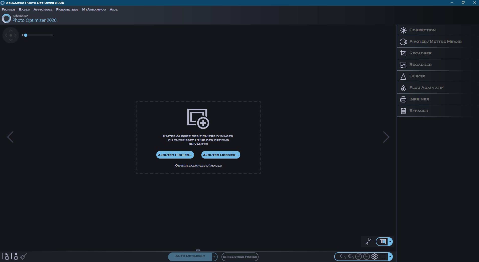Viewport: 479px width, 262px height.
Task: Open the Ouvrir exemples d'images link
Action: 198,166
